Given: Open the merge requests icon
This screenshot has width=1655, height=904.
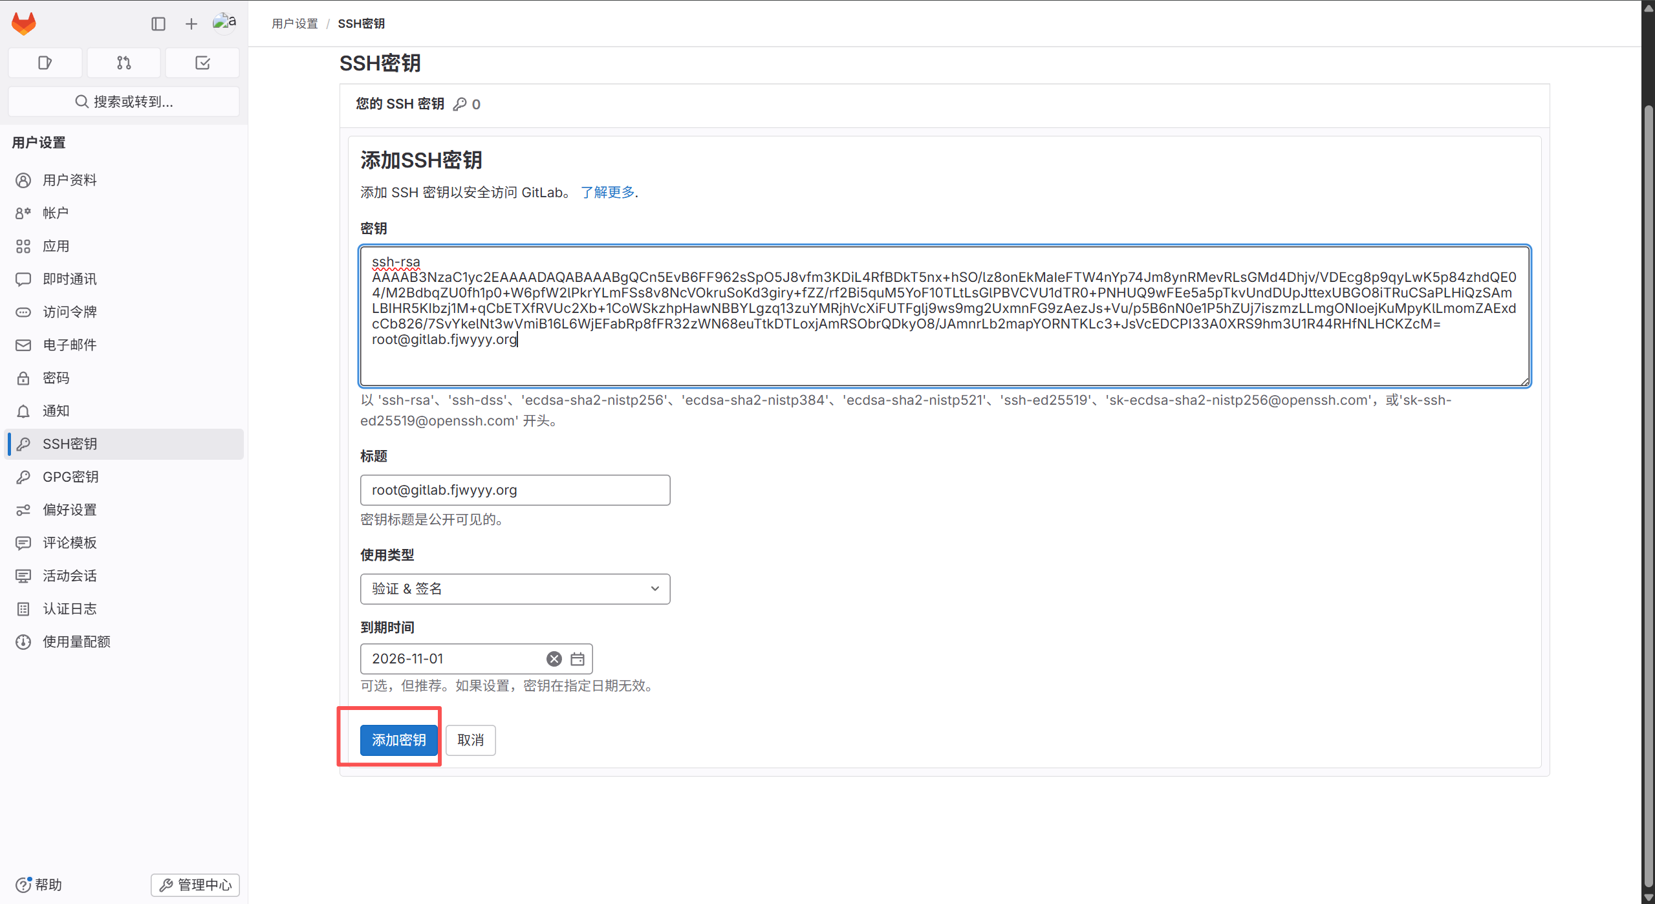Looking at the screenshot, I should (x=124, y=63).
